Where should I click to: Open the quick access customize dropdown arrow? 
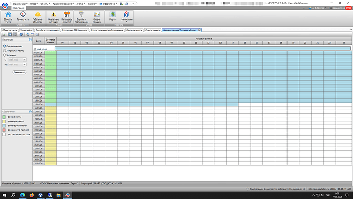click(x=133, y=4)
